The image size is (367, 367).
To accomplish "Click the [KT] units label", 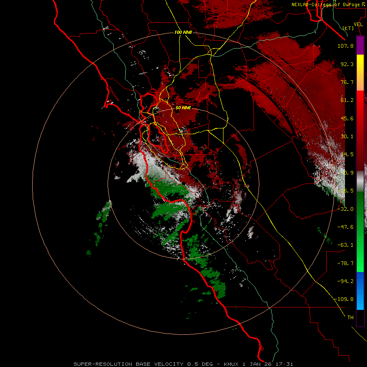I will pos(348,28).
